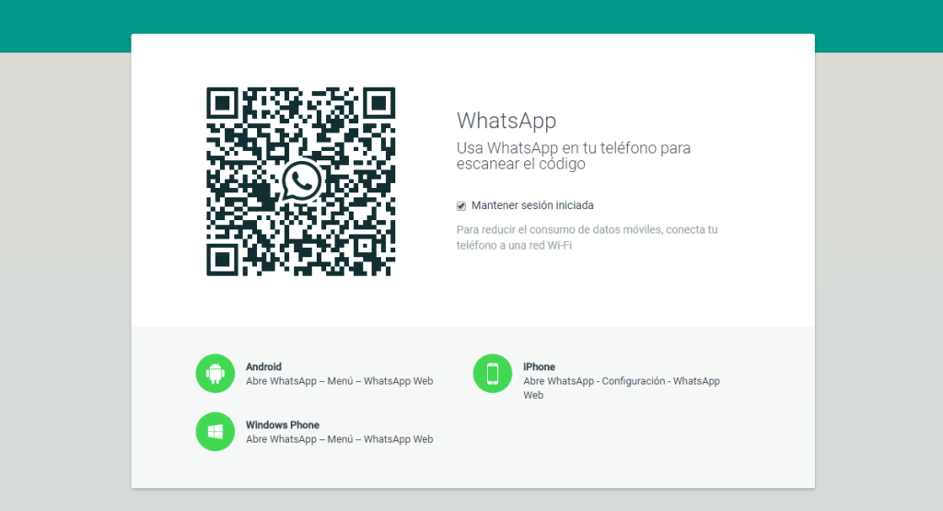Click the small alignment square in the QR code
The height and width of the screenshot is (511, 943).
pos(363,244)
